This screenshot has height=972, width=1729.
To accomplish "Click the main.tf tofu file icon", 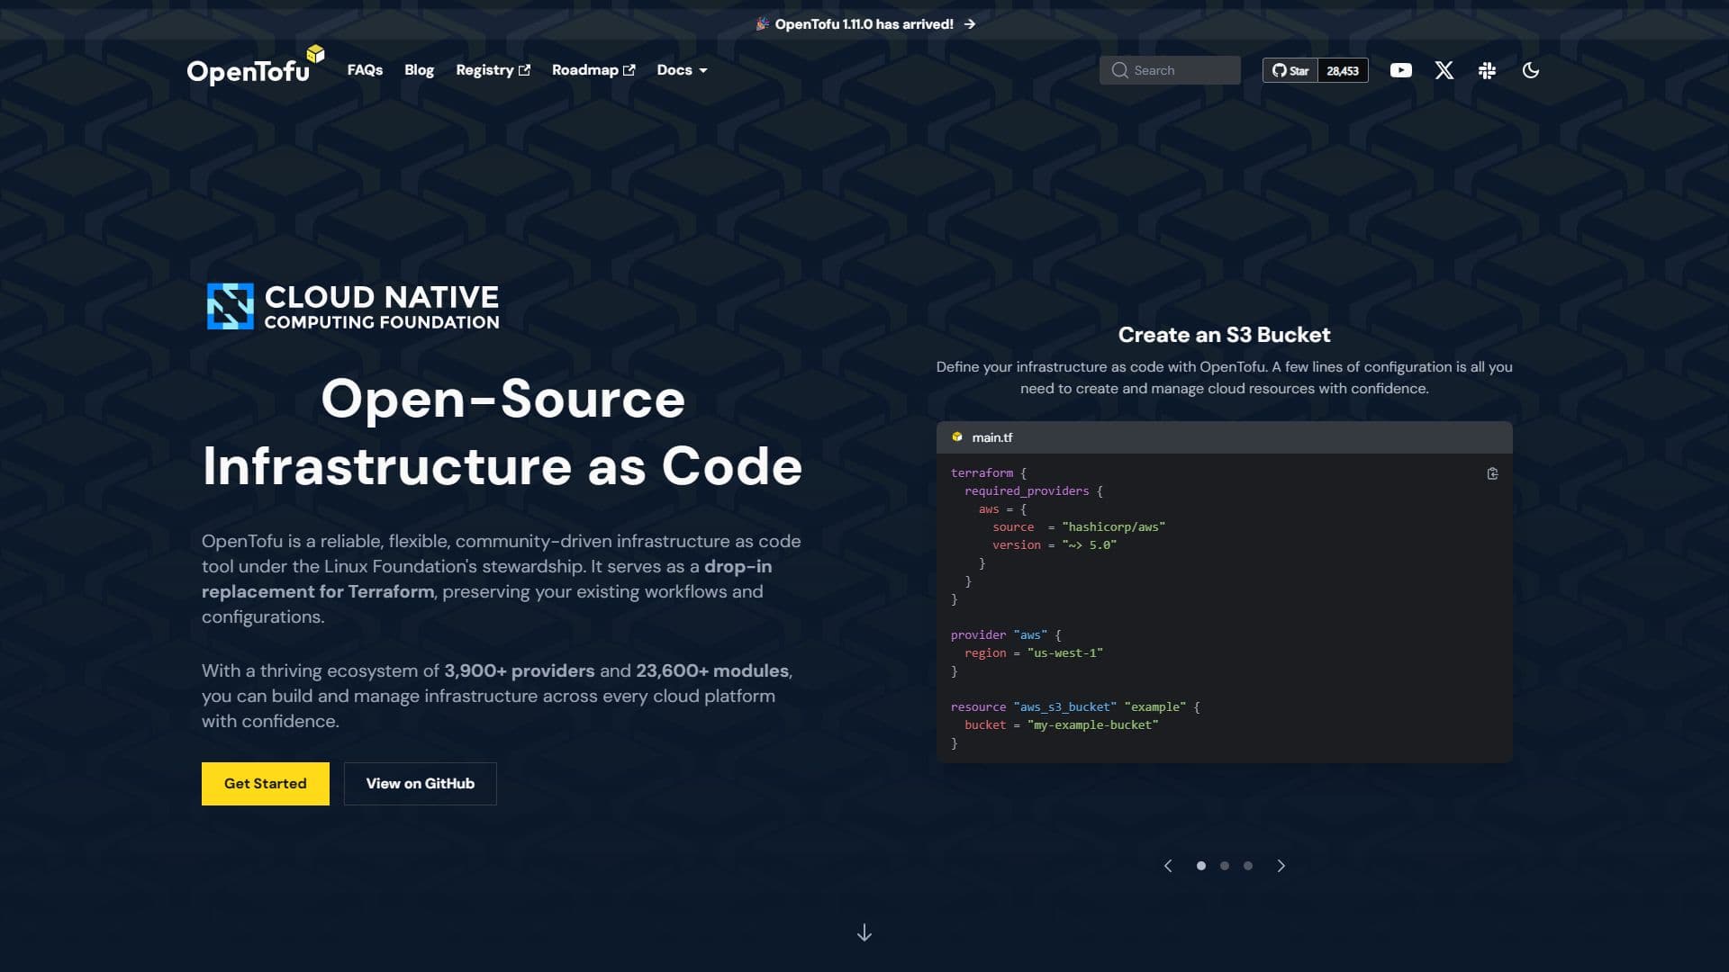I will pos(956,437).
